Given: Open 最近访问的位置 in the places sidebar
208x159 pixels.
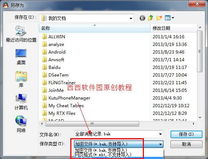Looking at the screenshot, I should tap(21, 34).
